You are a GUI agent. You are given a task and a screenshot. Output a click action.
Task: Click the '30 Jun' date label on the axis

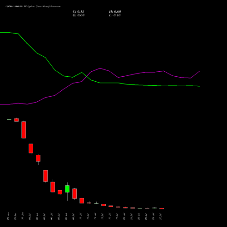click(x=23, y=216)
